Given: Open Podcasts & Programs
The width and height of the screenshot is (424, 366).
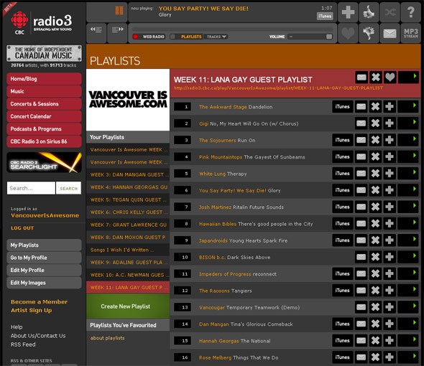Looking at the screenshot, I should 44,129.
